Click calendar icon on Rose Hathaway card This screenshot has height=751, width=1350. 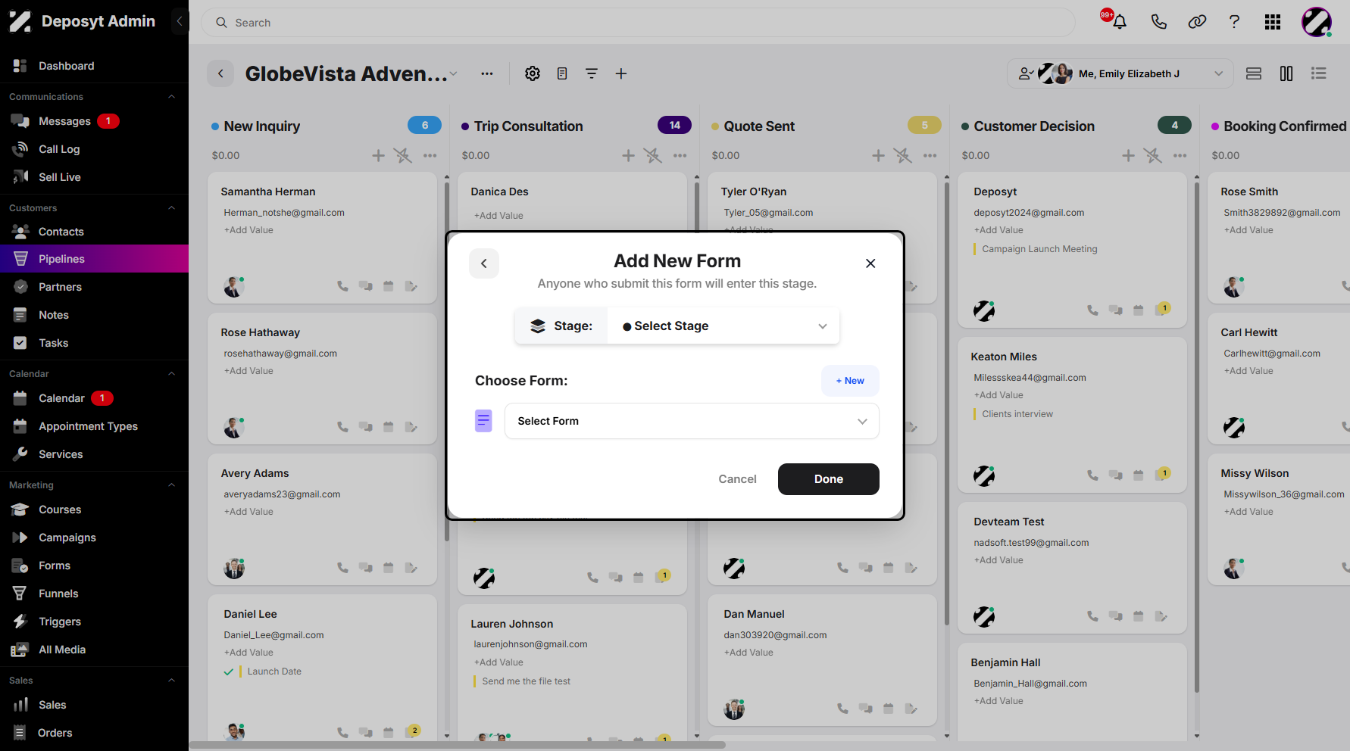[388, 427]
